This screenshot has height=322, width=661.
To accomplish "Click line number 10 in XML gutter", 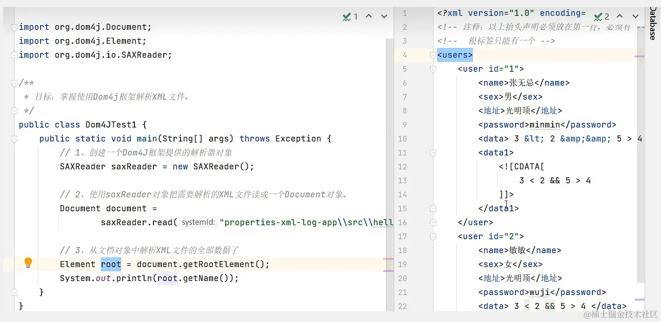I will tap(402, 139).
